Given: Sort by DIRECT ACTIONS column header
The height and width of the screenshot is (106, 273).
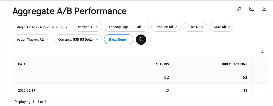Looking at the screenshot, I should (x=234, y=64).
